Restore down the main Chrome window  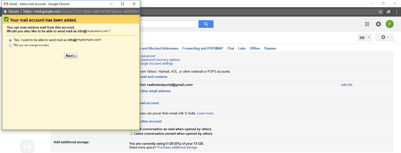[383, 3]
